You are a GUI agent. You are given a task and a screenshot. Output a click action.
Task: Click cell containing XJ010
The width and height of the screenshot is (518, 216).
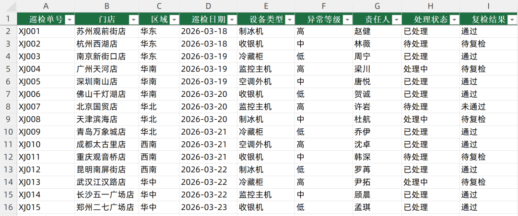pos(46,144)
